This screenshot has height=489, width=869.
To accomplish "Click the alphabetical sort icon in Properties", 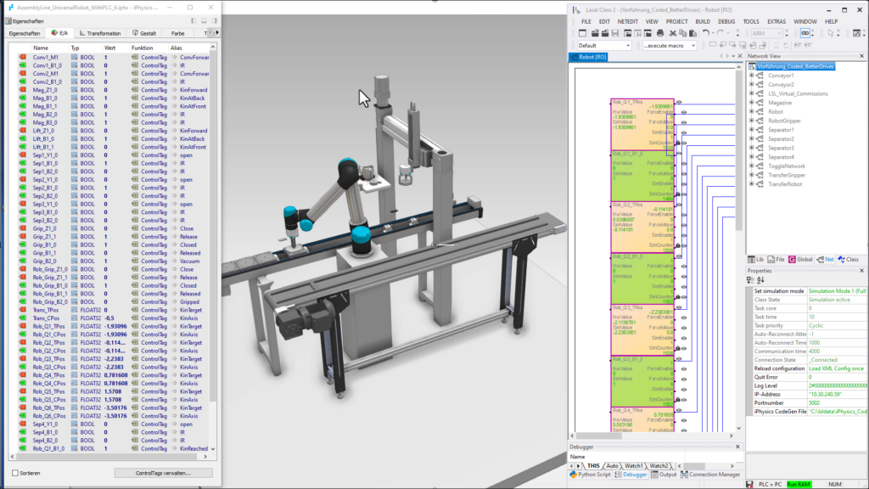I will pos(760,280).
